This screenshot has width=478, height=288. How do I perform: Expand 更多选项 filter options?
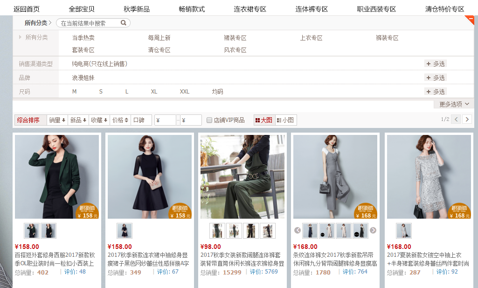(454, 104)
